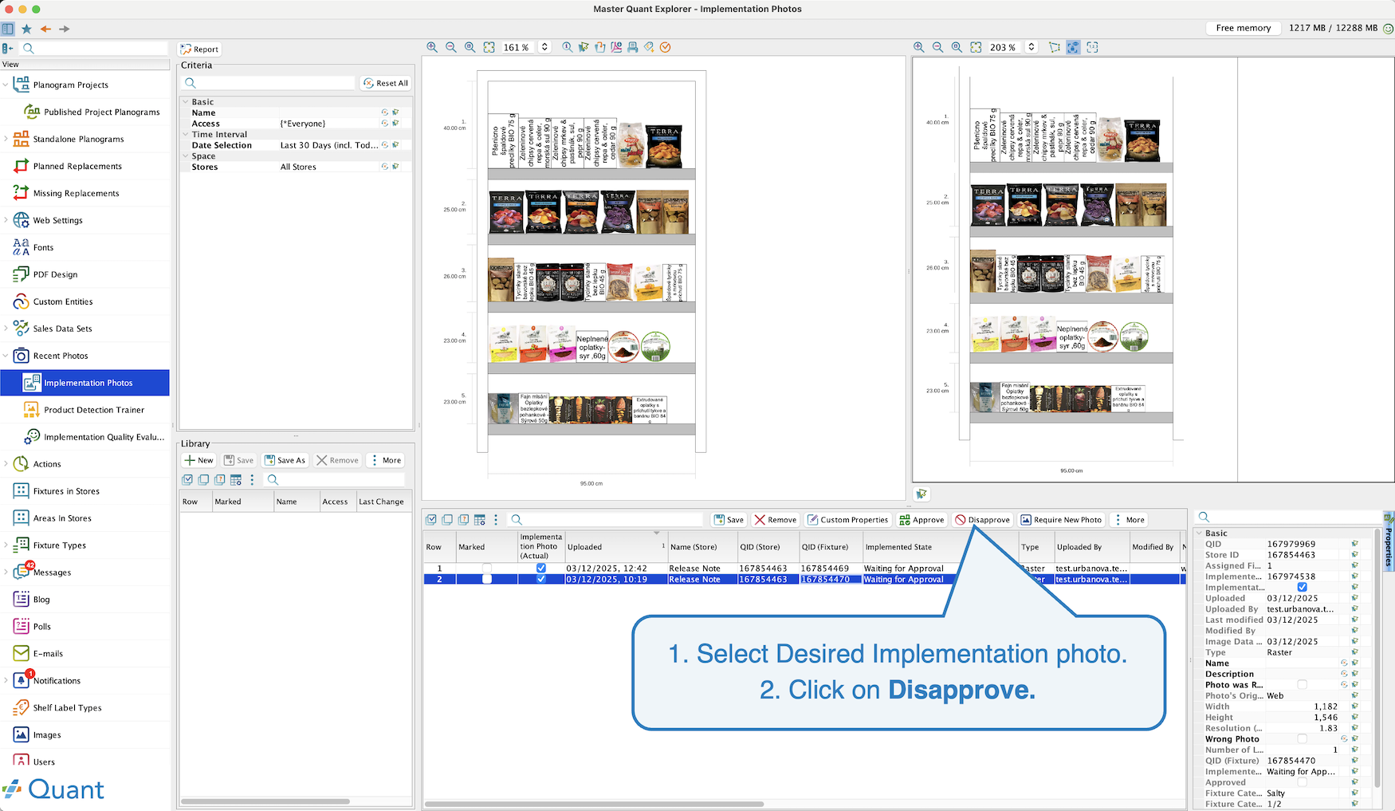Screen dimensions: 1395x811
Task: Click the horizontal scrollbar under photos table
Action: click(x=594, y=804)
